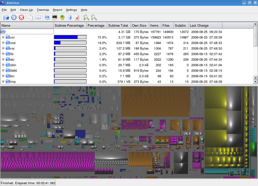Viewport: 258px width, 186px height.
Task: Click the Mail to Owner envelope icon
Action: click(38, 17)
